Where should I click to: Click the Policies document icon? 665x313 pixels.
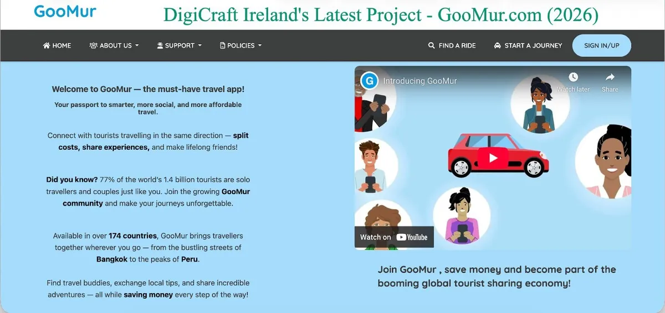(x=223, y=45)
